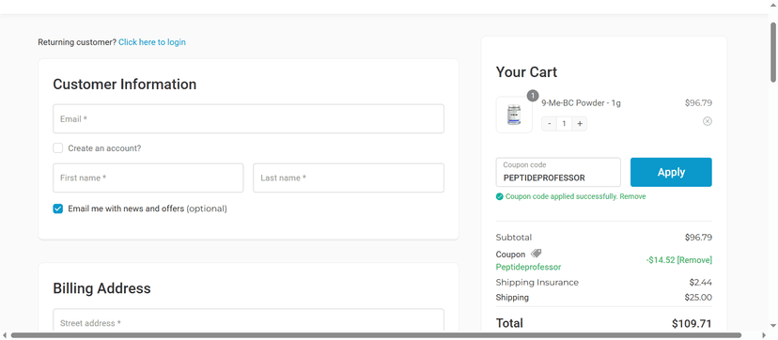Click the green success checkmark icon
This screenshot has width=778, height=340.
coord(500,196)
